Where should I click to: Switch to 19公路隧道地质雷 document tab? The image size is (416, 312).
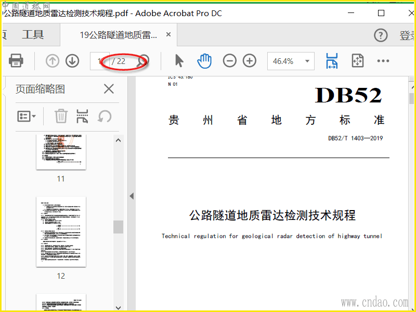(119, 35)
